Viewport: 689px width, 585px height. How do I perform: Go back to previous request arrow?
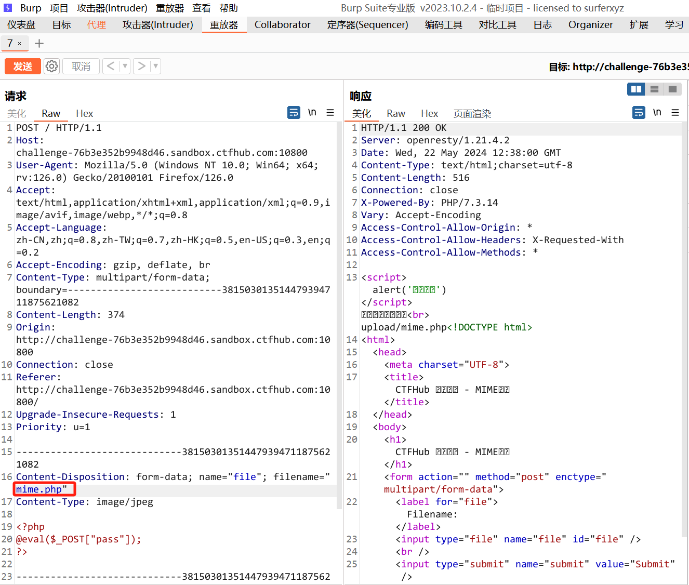(111, 66)
